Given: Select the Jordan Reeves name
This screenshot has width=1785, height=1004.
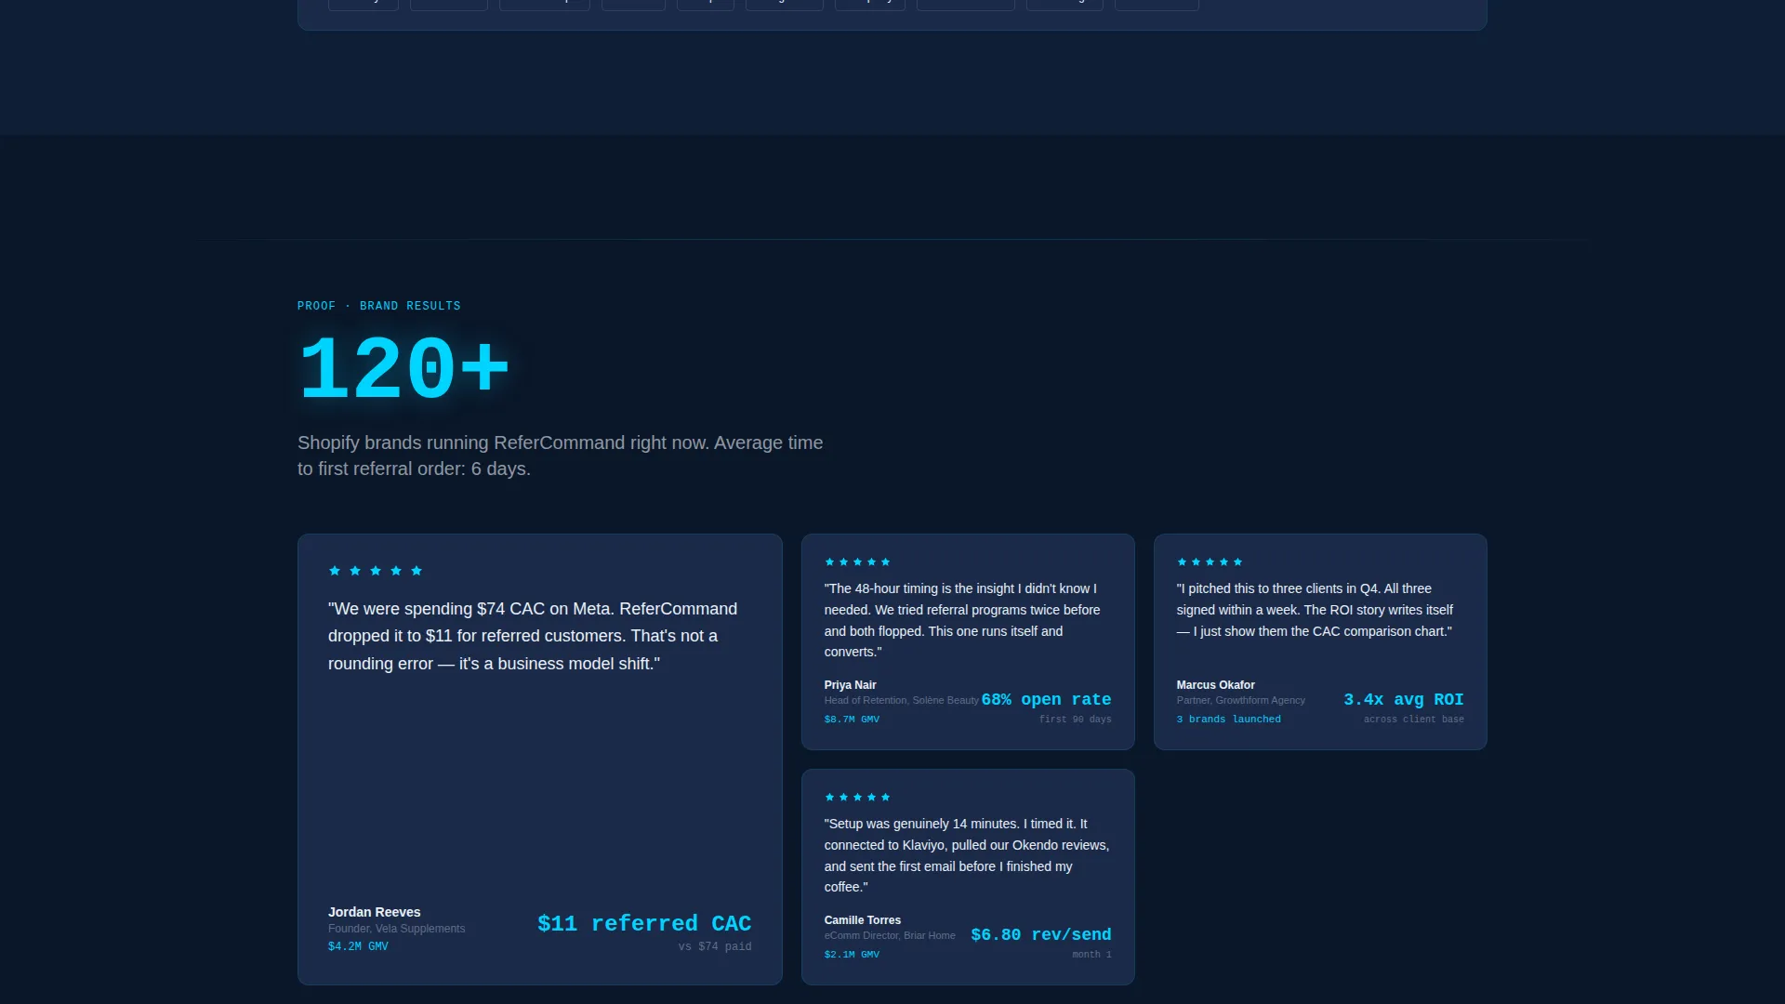Looking at the screenshot, I should tap(374, 912).
